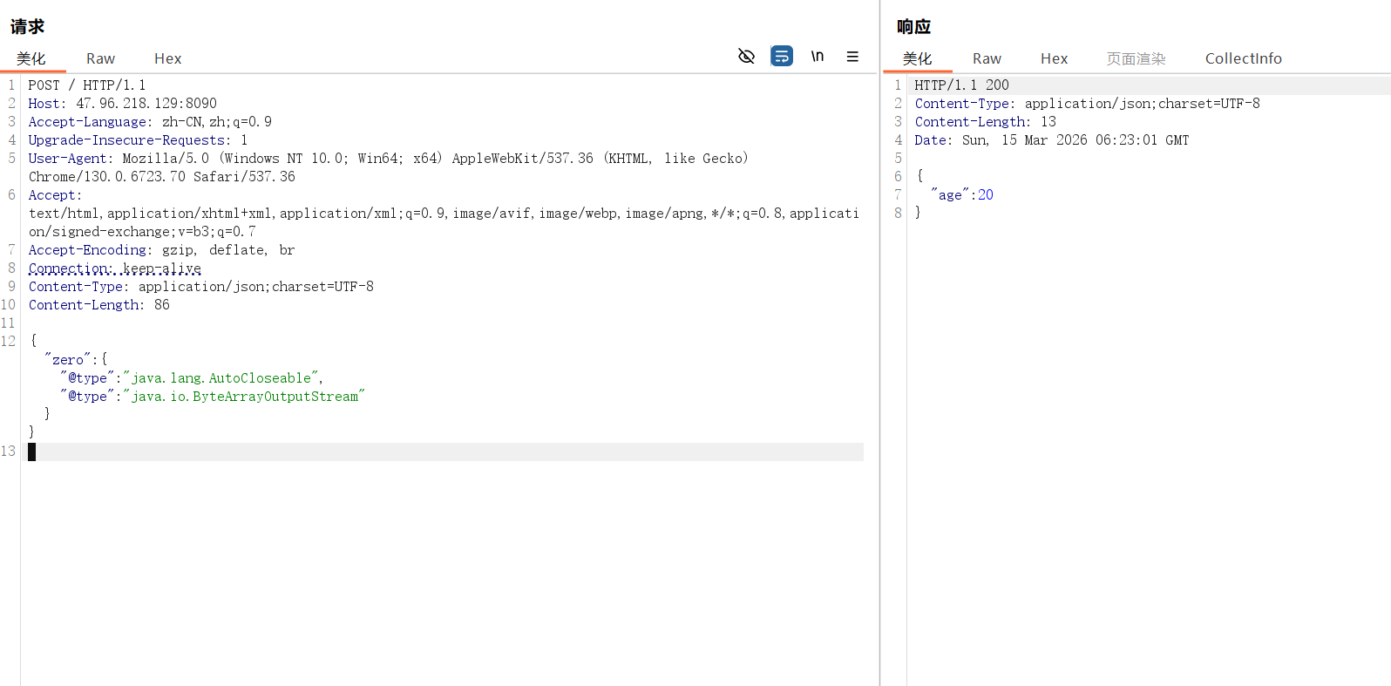This screenshot has height=686, width=1391.
Task: Click the HTTP/1.1 200 response status line
Action: click(961, 85)
